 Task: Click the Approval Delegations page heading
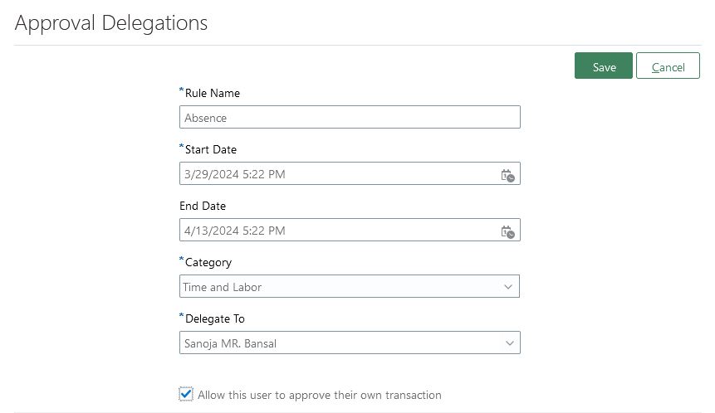pyautogui.click(x=110, y=22)
